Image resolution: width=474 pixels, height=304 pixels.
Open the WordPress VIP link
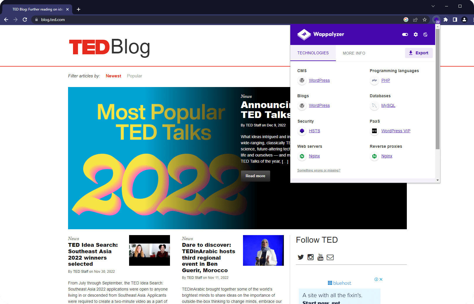coord(396,131)
